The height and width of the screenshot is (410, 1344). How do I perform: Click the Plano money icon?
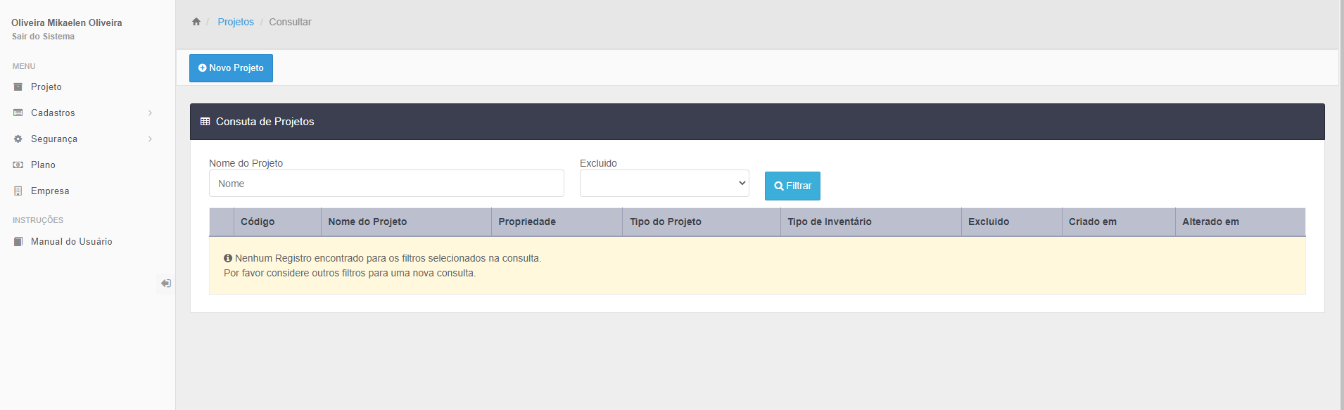click(18, 165)
